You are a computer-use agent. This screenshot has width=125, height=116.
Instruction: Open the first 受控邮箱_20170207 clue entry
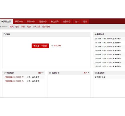click(14, 77)
